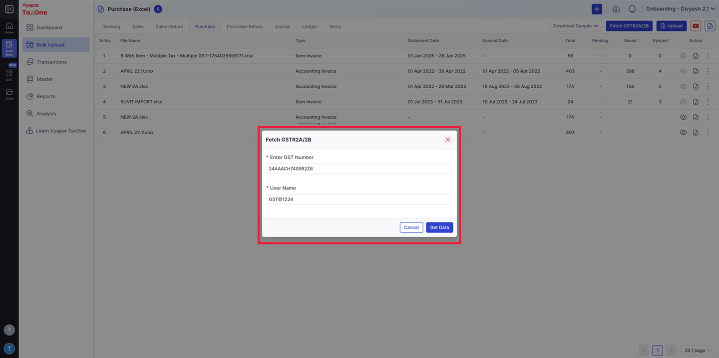Click the blue 6 count badge

click(x=158, y=9)
